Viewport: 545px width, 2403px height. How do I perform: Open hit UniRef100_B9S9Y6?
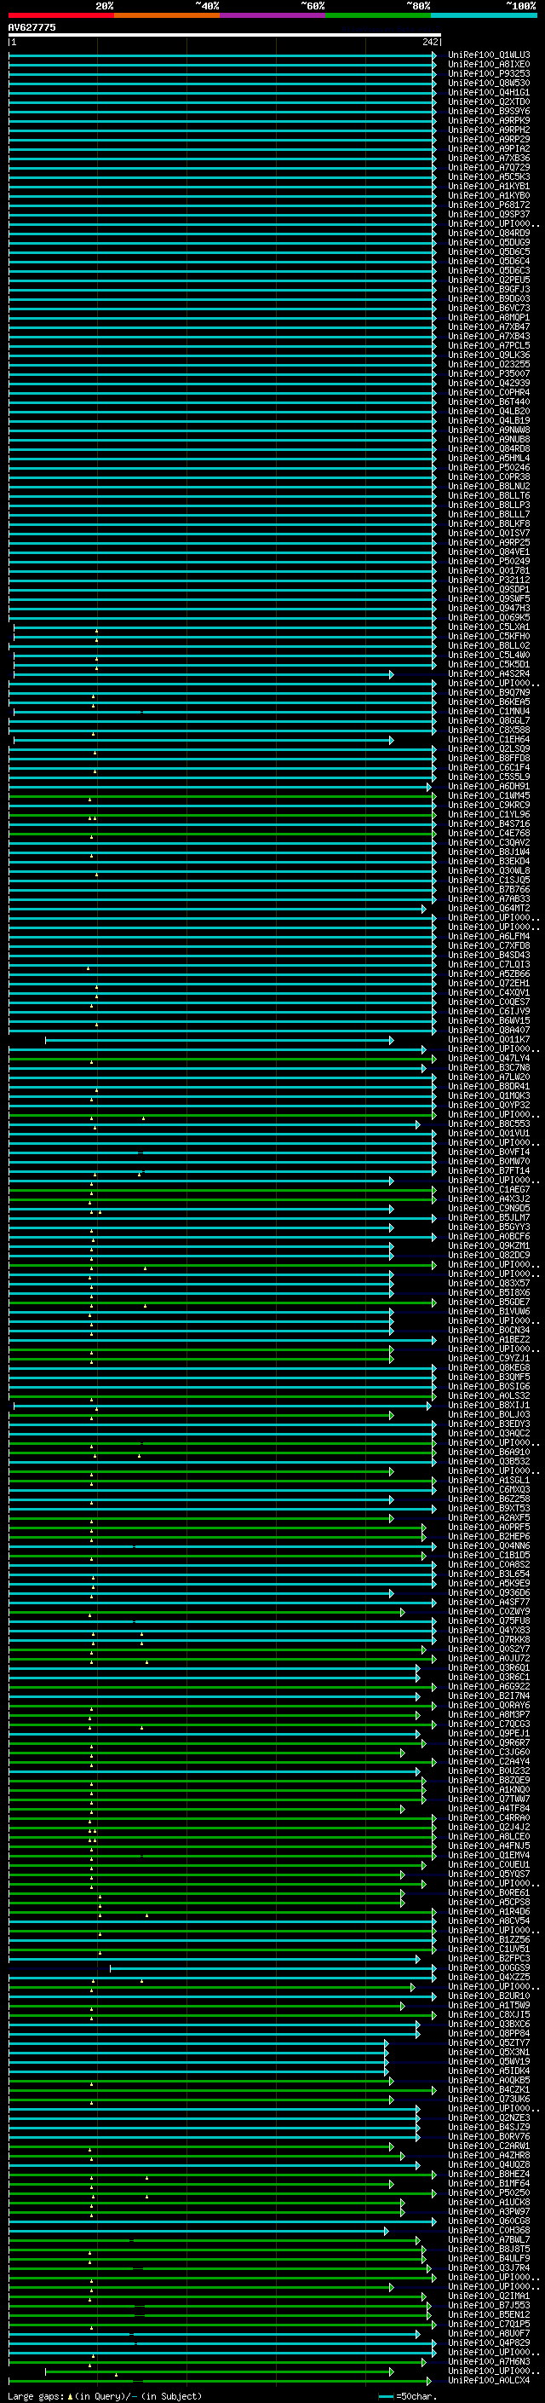pyautogui.click(x=489, y=111)
